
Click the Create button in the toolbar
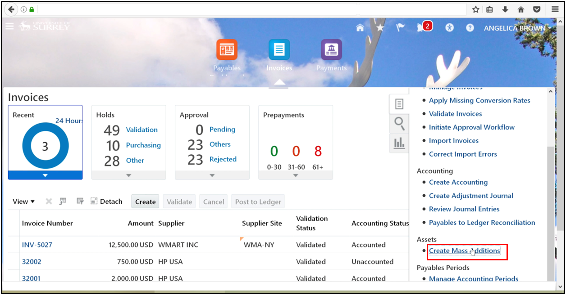pyautogui.click(x=145, y=201)
